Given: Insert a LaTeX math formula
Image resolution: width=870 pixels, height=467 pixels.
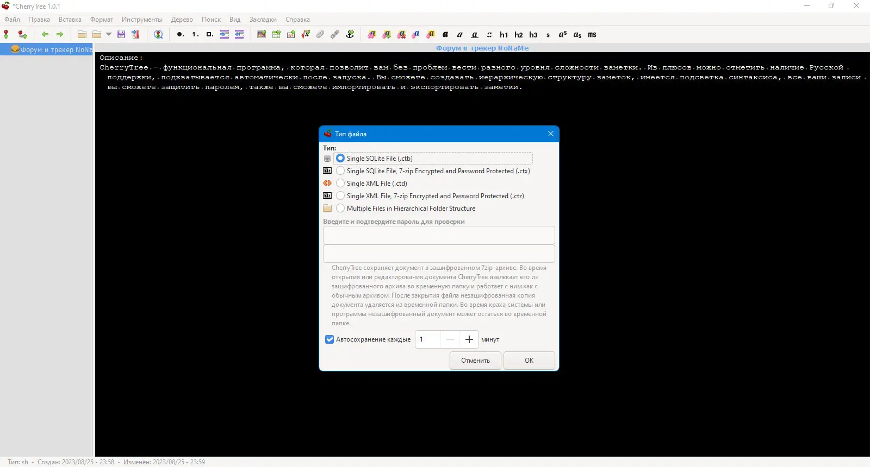Looking at the screenshot, I should [306, 34].
